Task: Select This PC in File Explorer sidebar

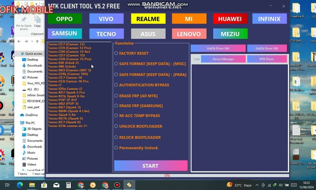Action: point(28,123)
